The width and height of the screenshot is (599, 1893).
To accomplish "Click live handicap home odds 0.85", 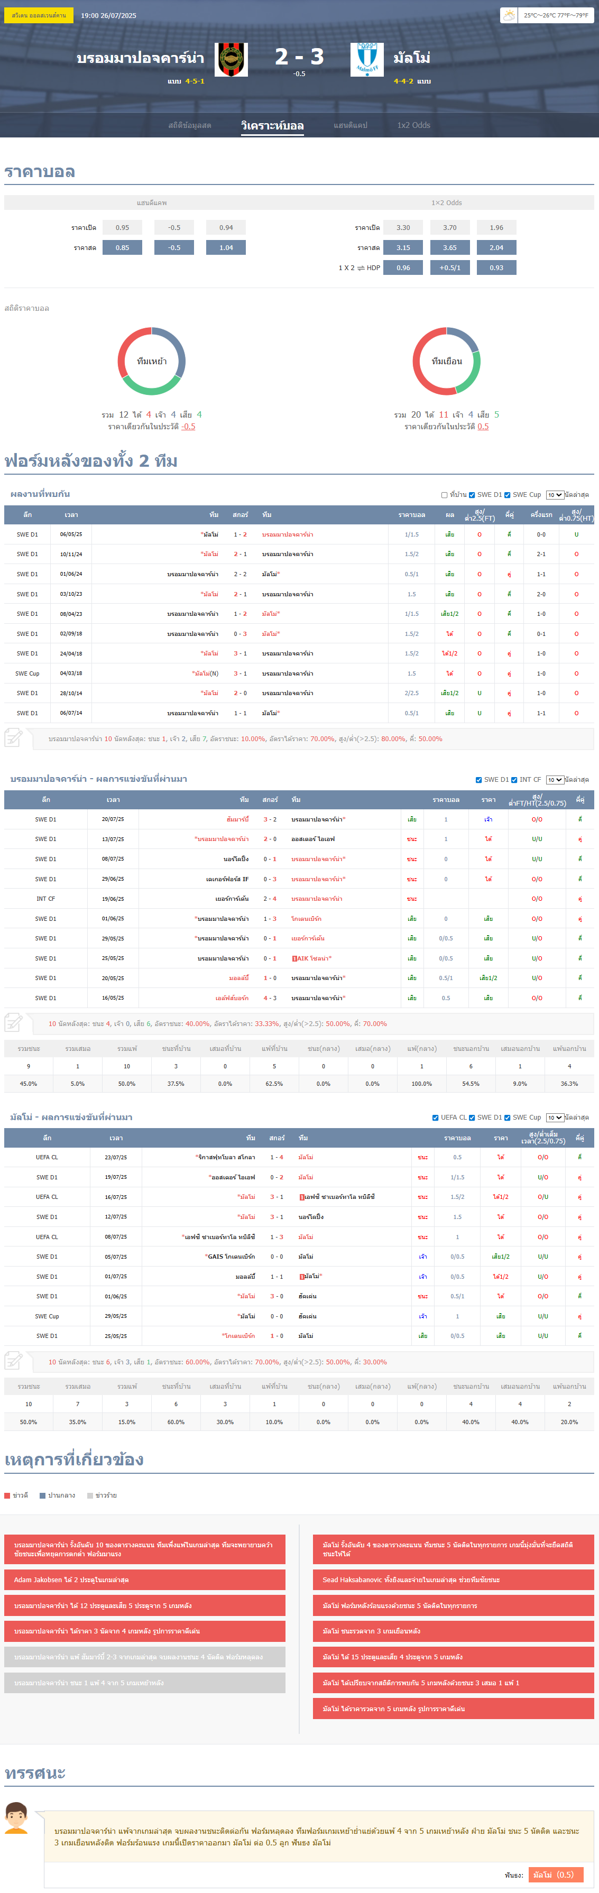I will [122, 247].
